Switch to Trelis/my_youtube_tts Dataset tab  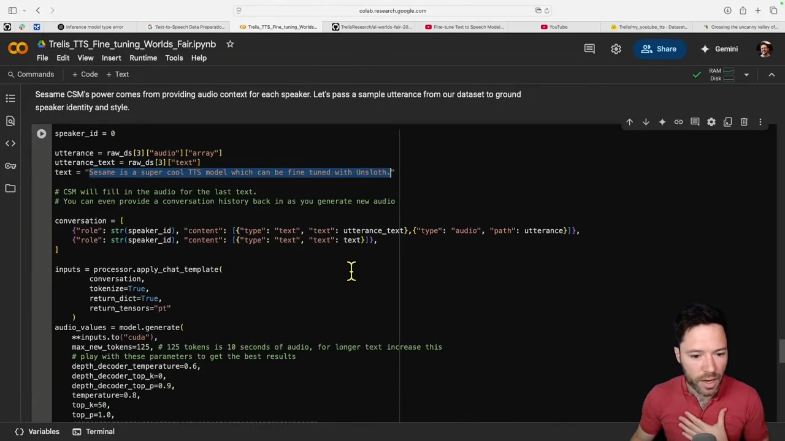pyautogui.click(x=649, y=27)
